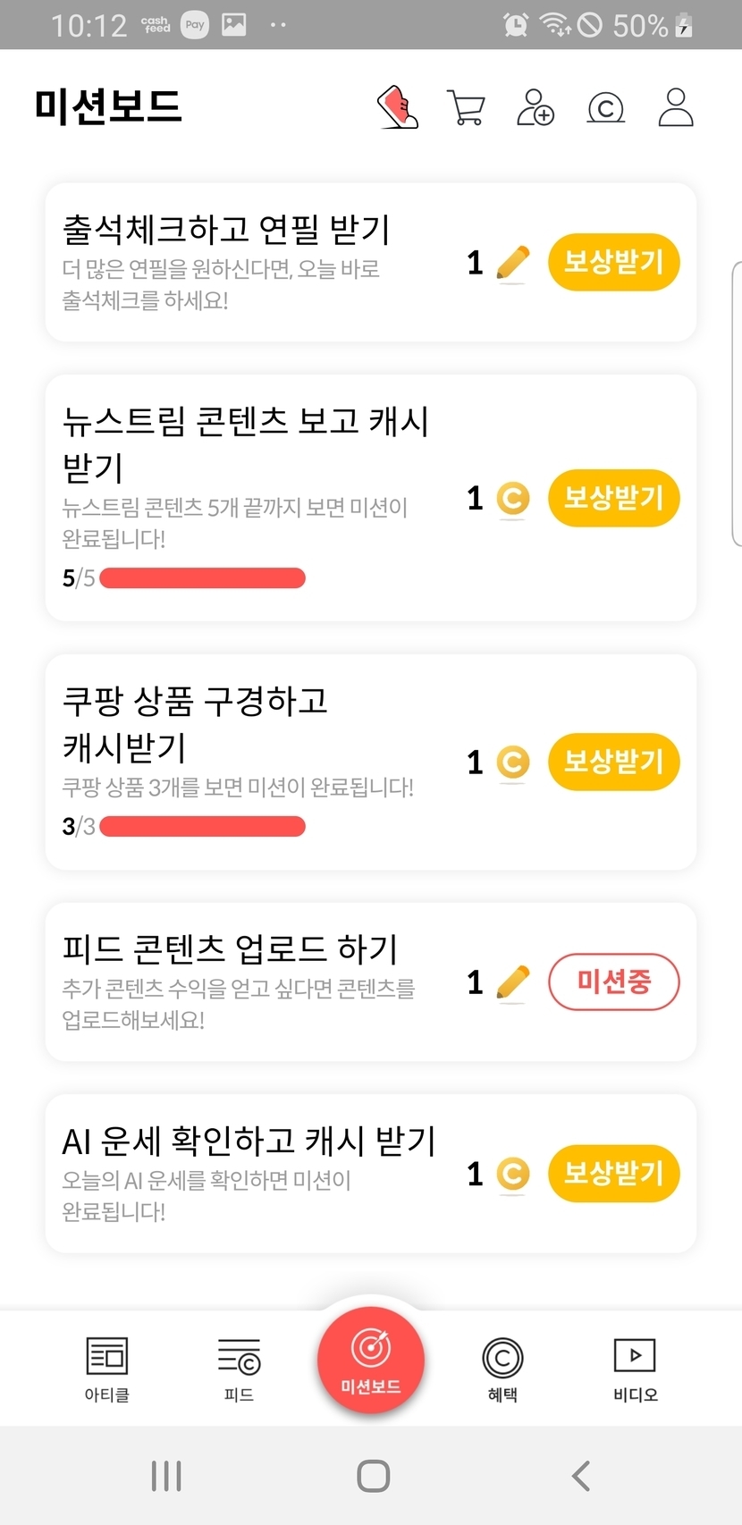Claim reward for 쿠팡 상품 구경하고 캐시받기
Image resolution: width=742 pixels, height=1525 pixels.
(x=613, y=762)
